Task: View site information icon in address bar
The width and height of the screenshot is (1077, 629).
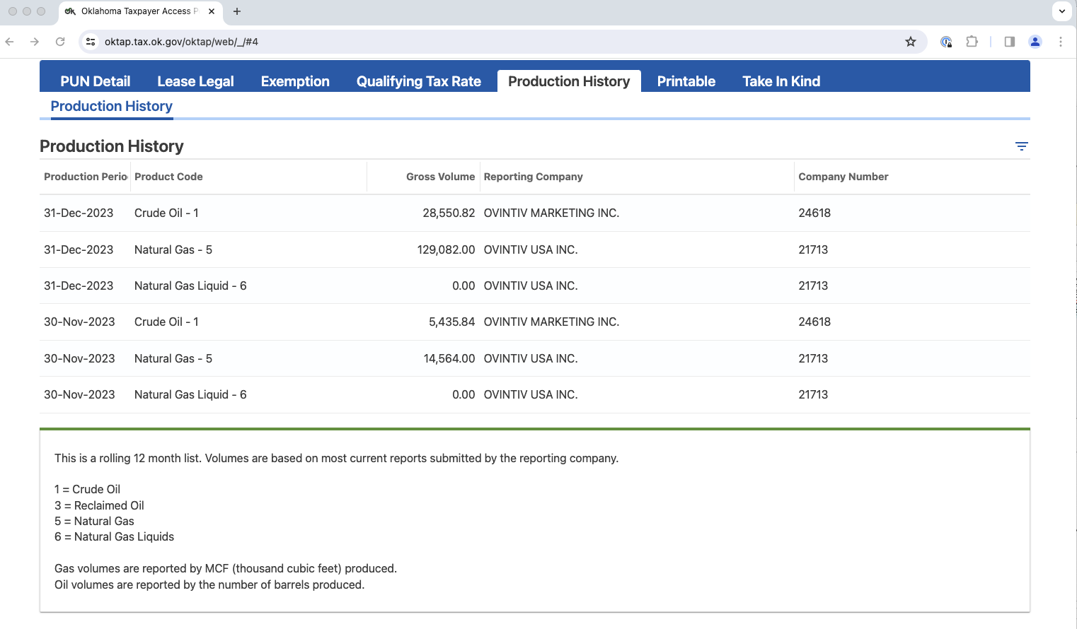Action: tap(91, 42)
